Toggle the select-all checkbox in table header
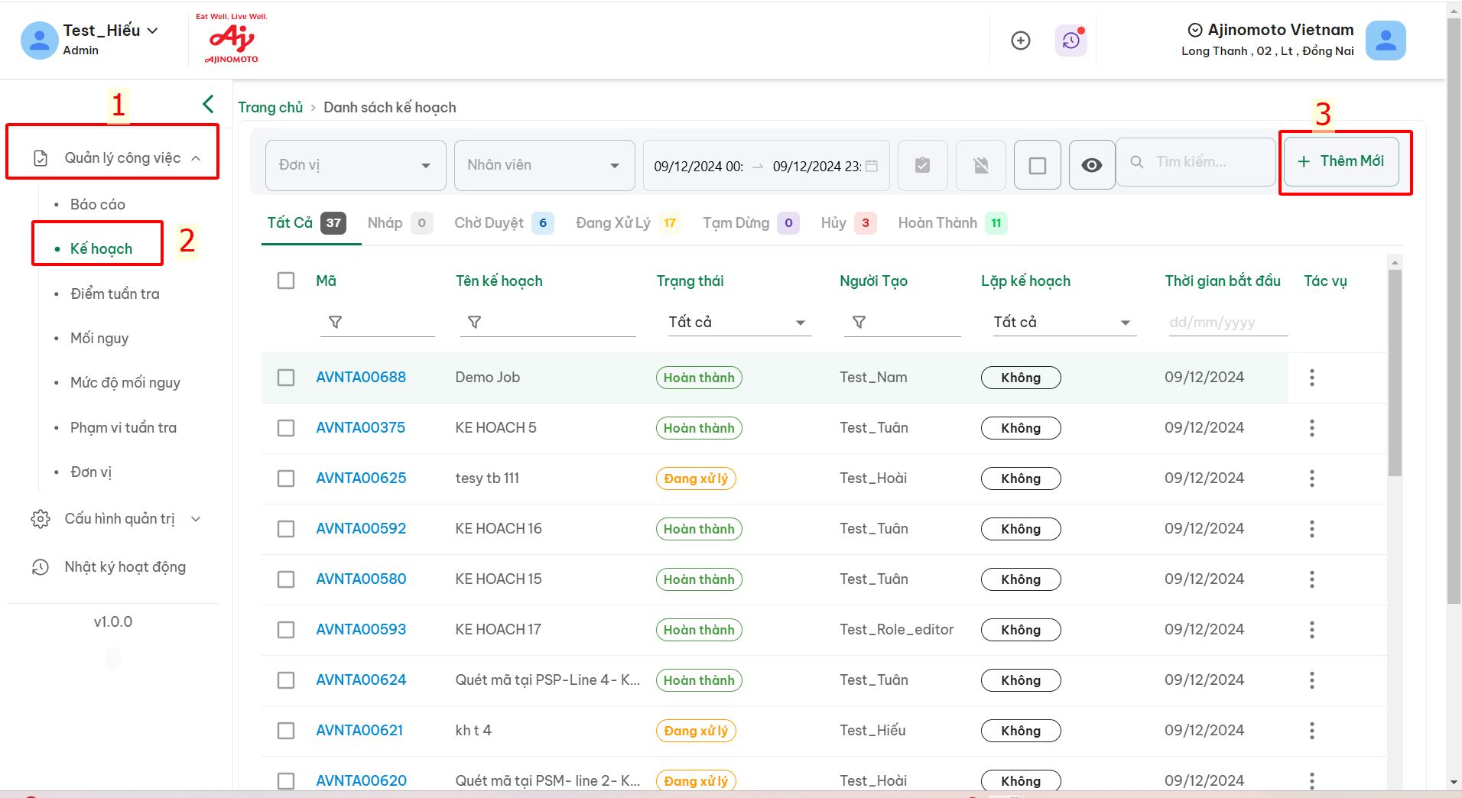 click(x=286, y=281)
